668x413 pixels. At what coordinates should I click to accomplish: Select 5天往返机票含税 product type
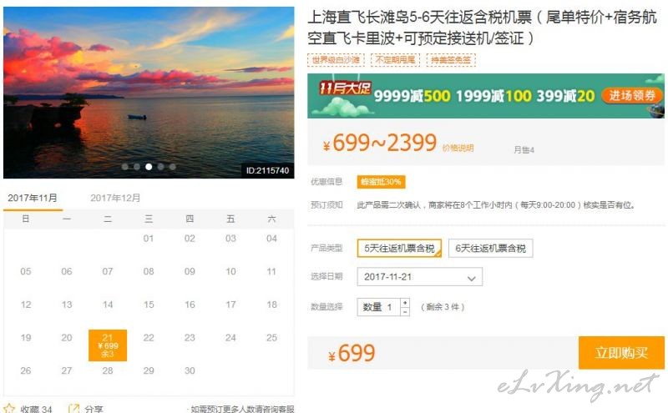click(399, 249)
